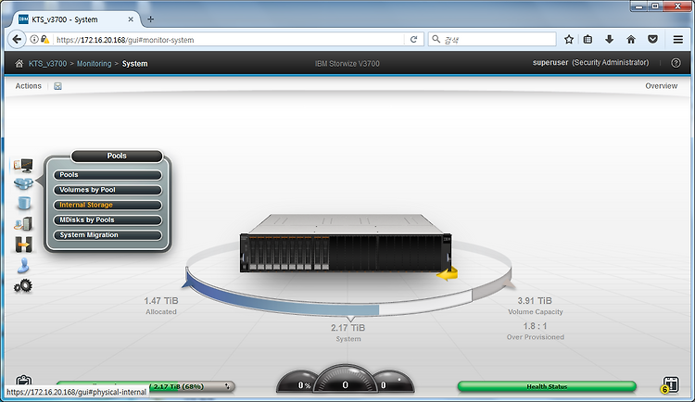
Task: Click the browser back arrow
Action: tap(17, 40)
